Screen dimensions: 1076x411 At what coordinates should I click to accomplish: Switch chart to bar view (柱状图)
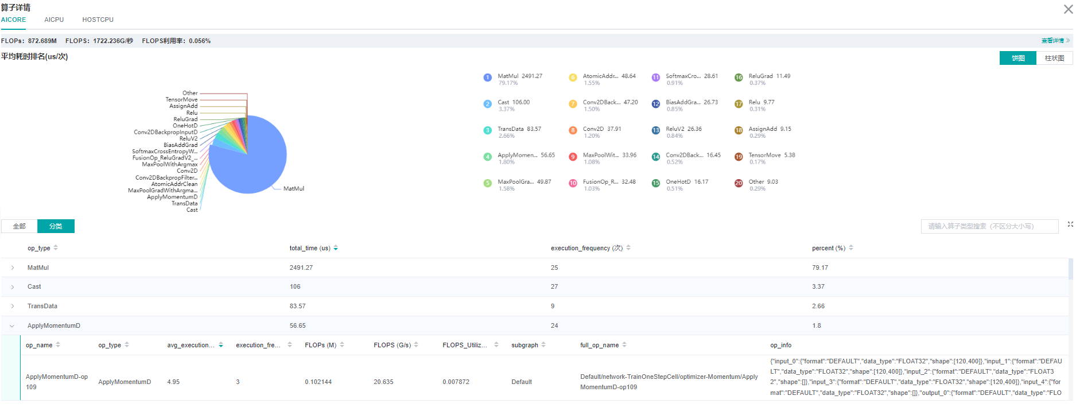[x=1054, y=58]
